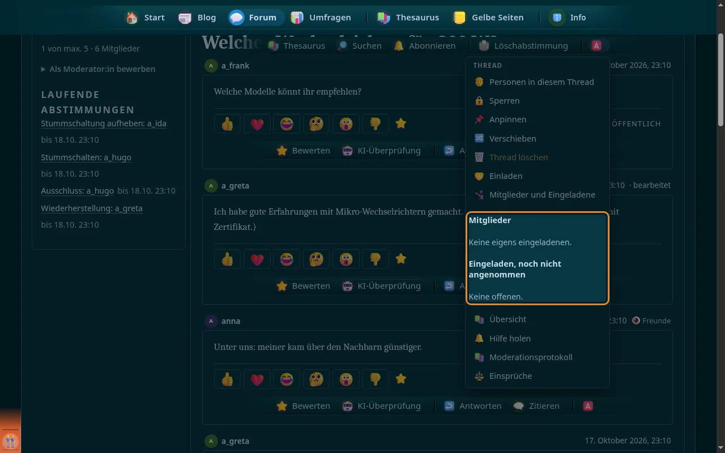React with laughing emoji on a_greta's post

(x=287, y=259)
